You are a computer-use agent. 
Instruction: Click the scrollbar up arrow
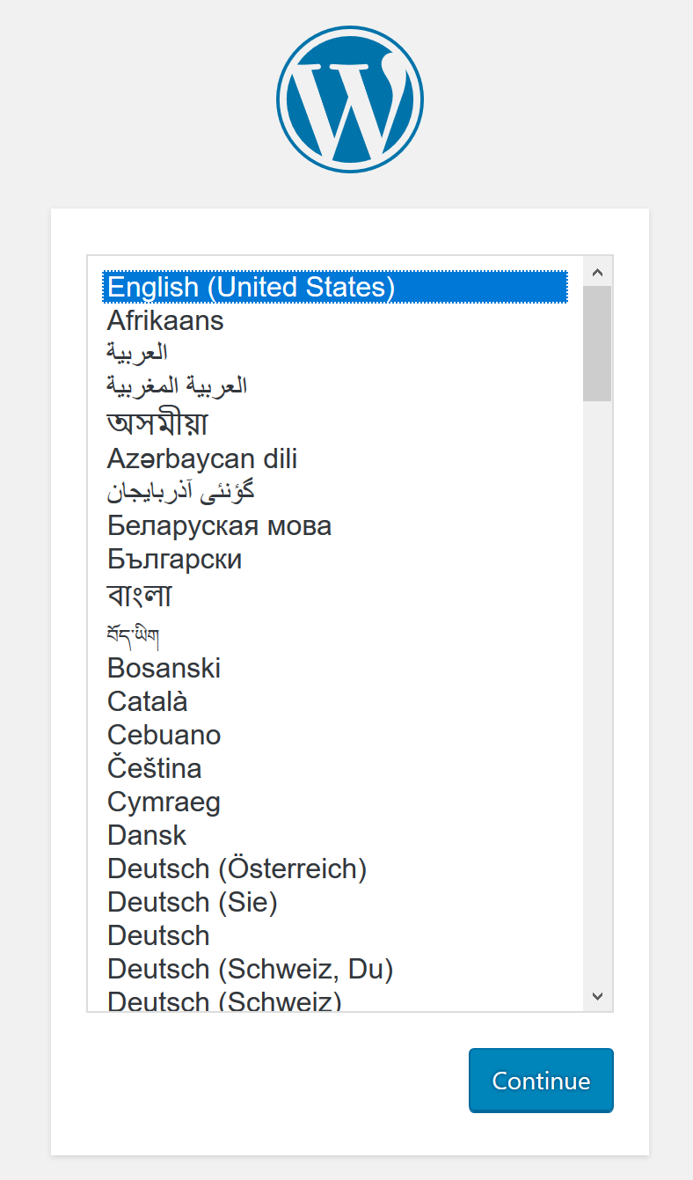tap(598, 271)
